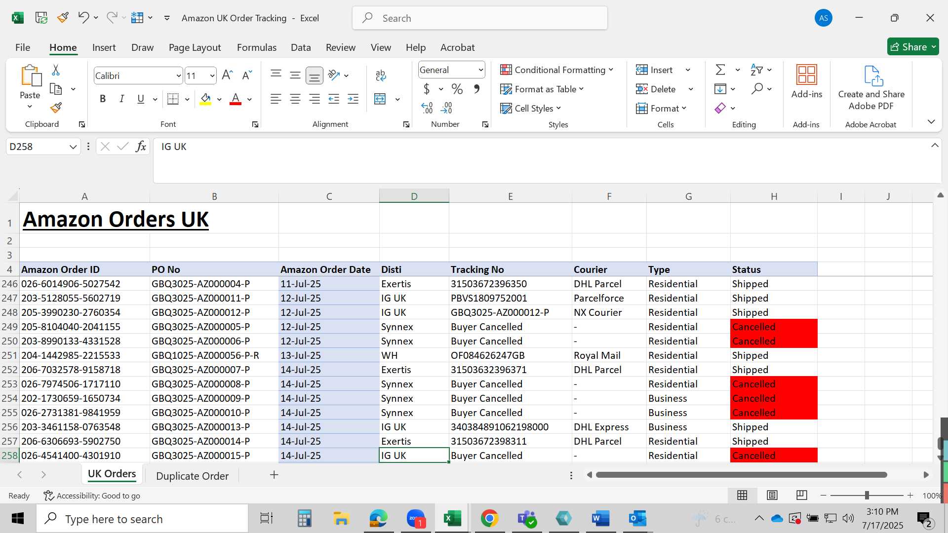Switch to Page Break Preview view

click(802, 495)
